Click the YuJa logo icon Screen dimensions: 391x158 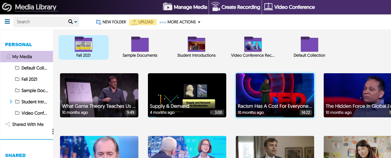(x=7, y=7)
